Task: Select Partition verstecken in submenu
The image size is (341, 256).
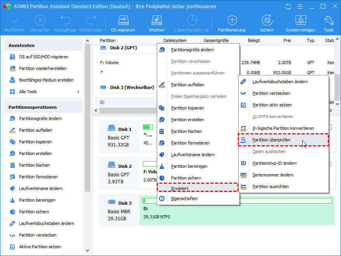Action: (283, 93)
